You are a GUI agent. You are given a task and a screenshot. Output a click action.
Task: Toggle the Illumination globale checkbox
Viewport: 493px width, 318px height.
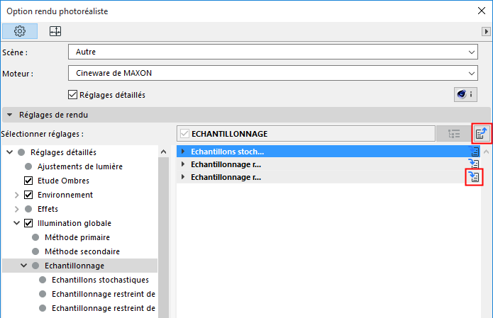click(28, 223)
